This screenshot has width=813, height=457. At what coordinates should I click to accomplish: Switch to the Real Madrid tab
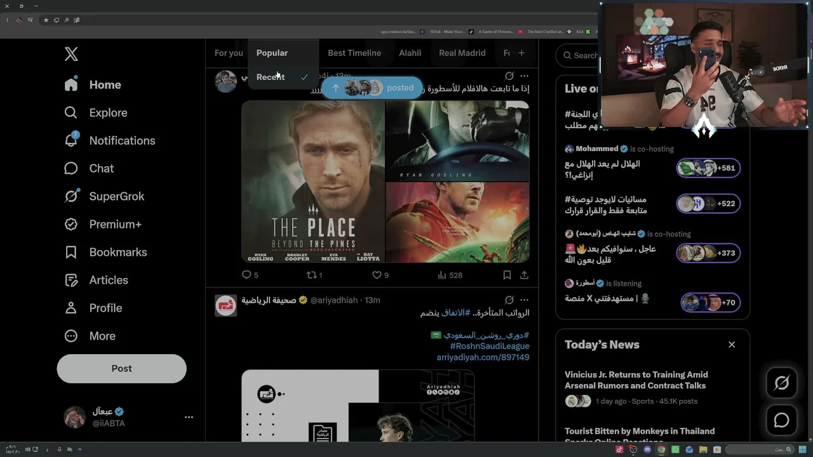[x=462, y=53]
